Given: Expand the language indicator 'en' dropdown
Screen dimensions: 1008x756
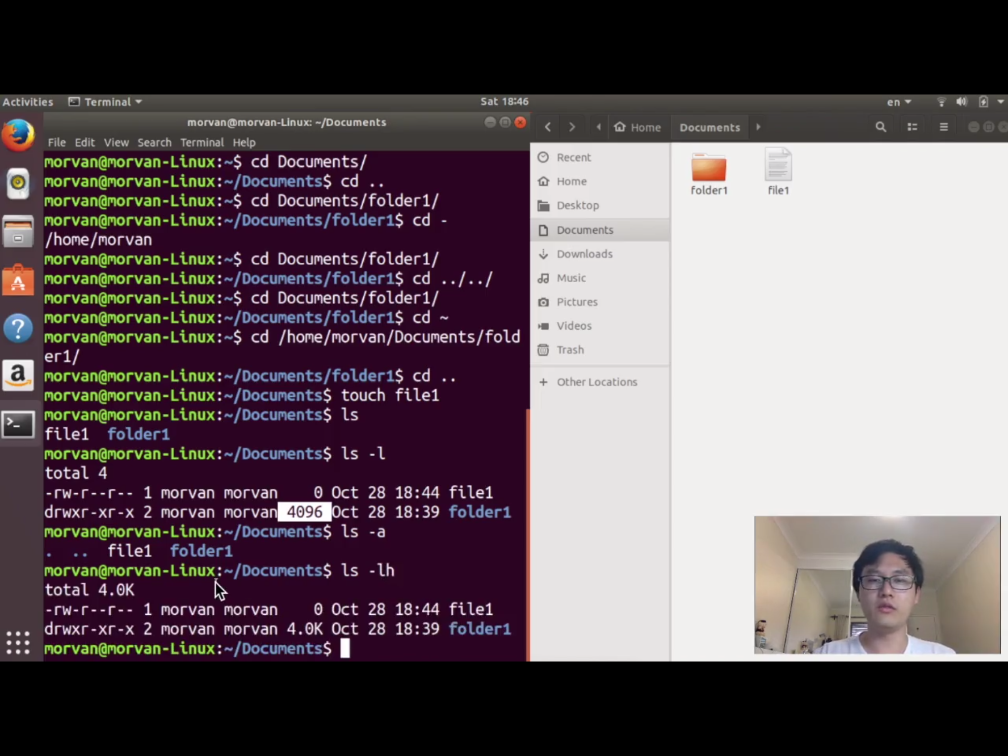Looking at the screenshot, I should coord(897,102).
